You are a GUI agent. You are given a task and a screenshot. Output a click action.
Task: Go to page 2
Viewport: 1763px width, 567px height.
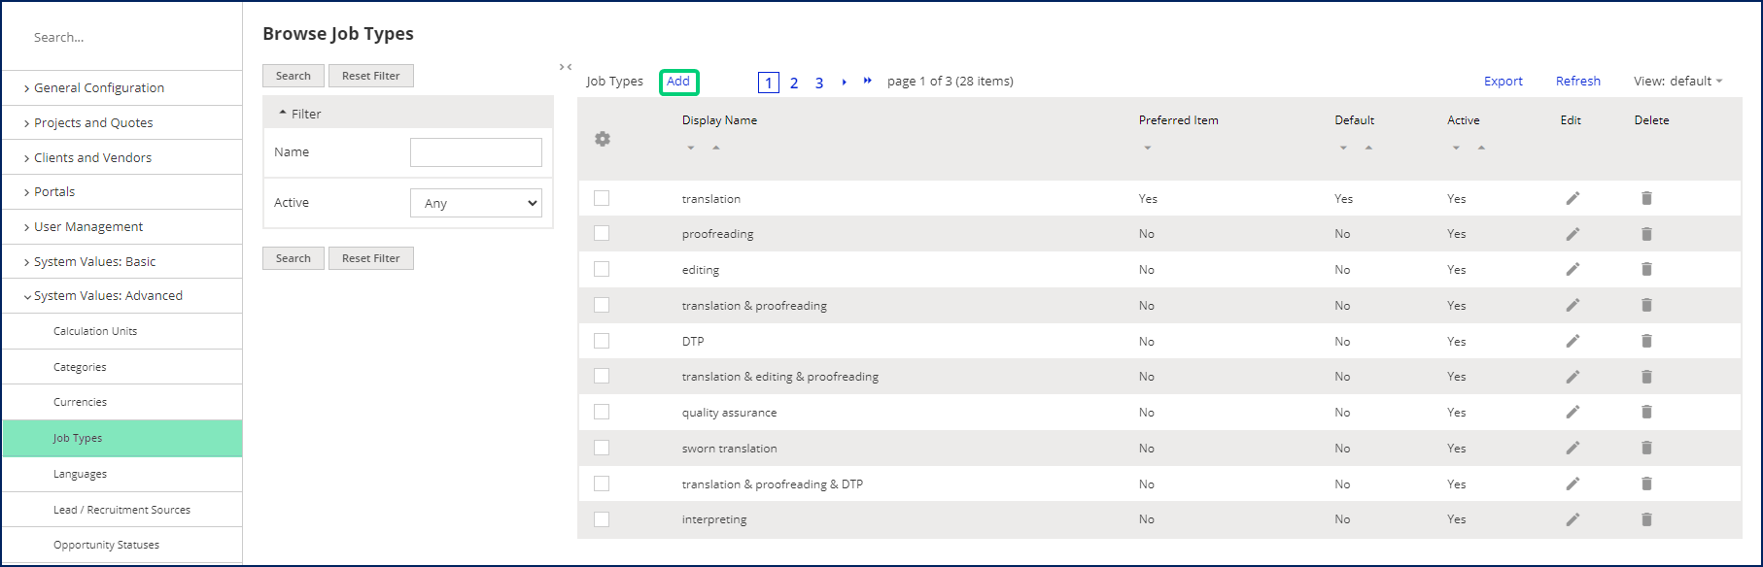[x=794, y=83]
